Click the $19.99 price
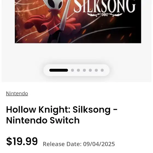 pos(22,141)
